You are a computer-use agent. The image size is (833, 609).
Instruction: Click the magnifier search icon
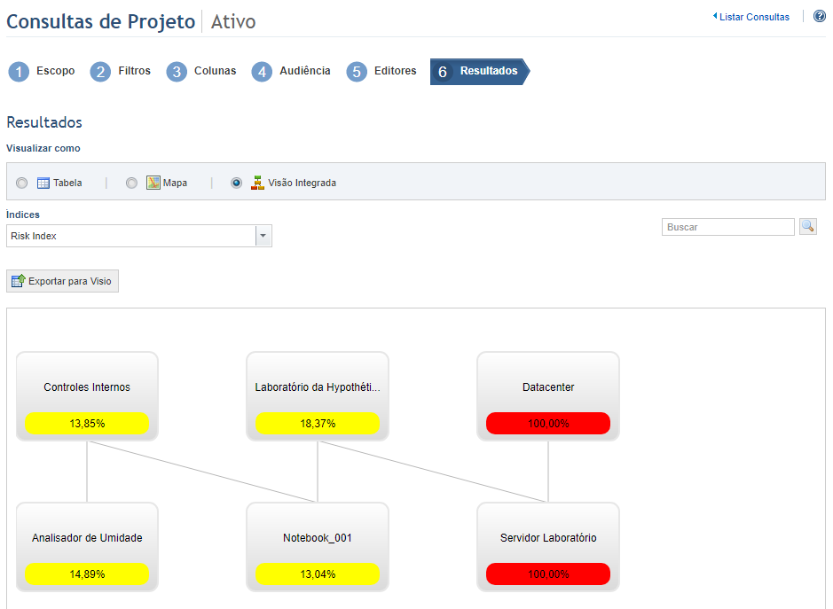tap(808, 227)
